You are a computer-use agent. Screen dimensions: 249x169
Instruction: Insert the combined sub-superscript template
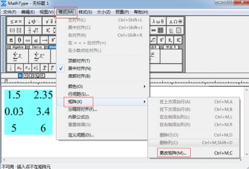click(x=178, y=40)
